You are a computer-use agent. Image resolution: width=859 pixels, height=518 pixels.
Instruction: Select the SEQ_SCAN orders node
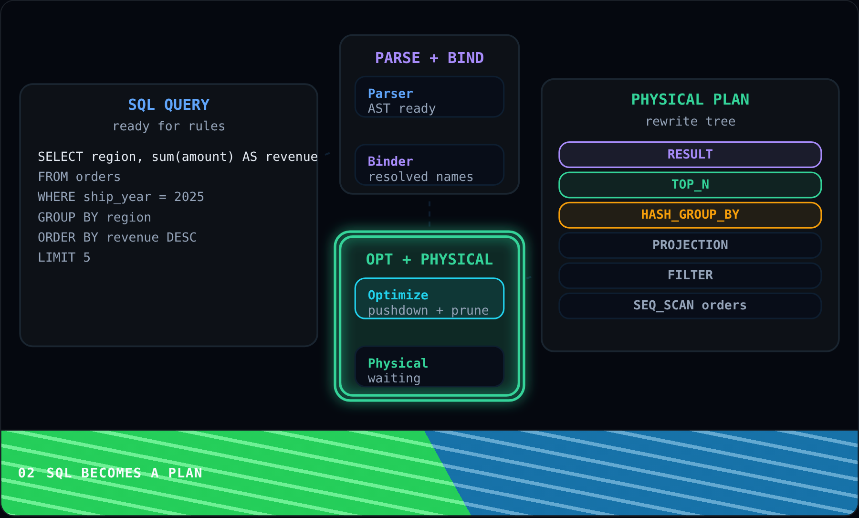coord(690,306)
